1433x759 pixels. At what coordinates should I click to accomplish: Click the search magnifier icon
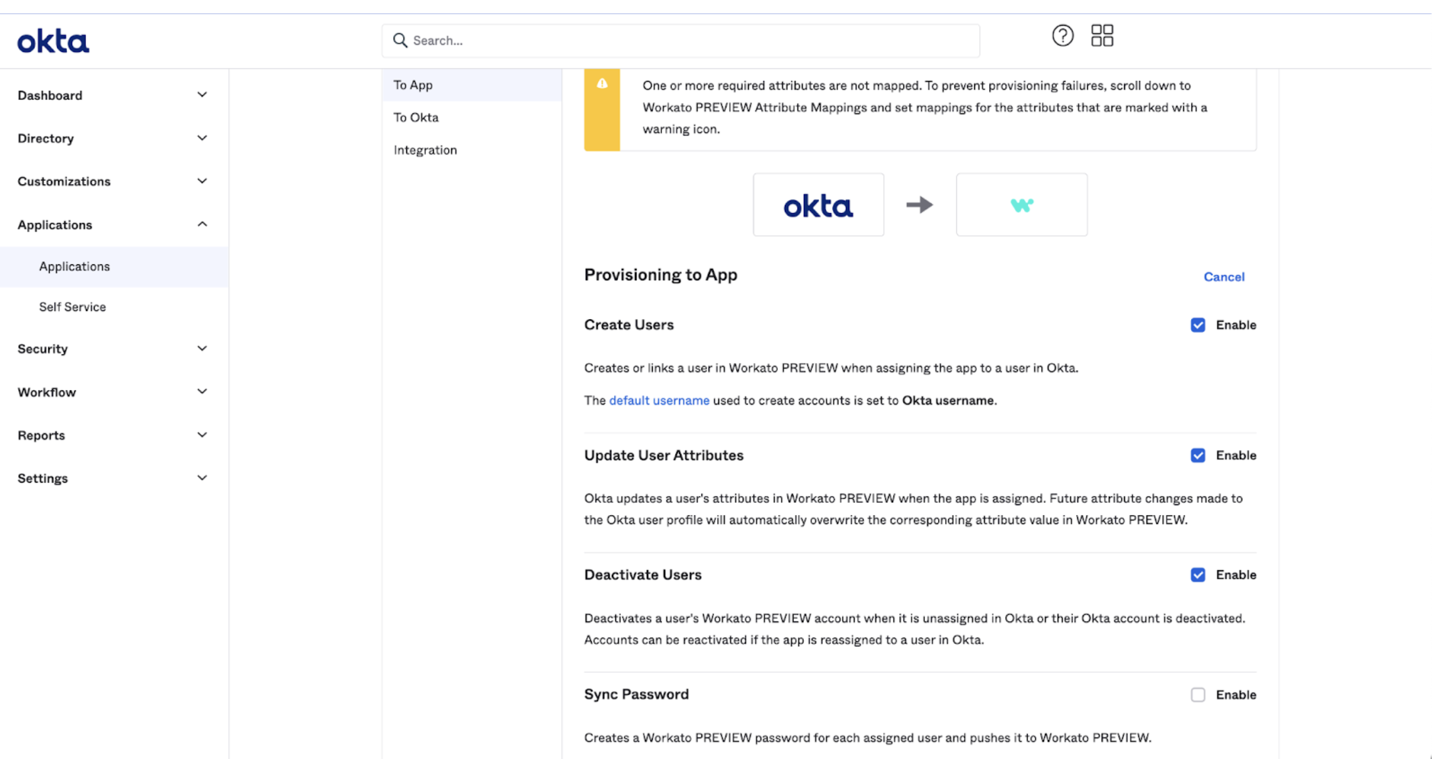[400, 41]
